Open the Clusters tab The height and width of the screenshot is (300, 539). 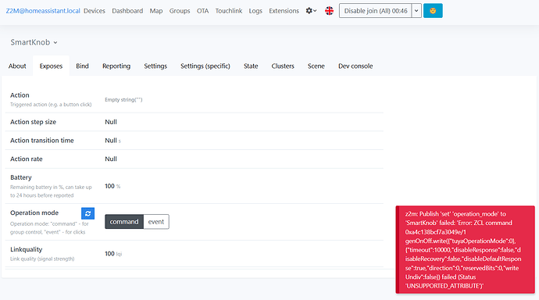pyautogui.click(x=283, y=66)
